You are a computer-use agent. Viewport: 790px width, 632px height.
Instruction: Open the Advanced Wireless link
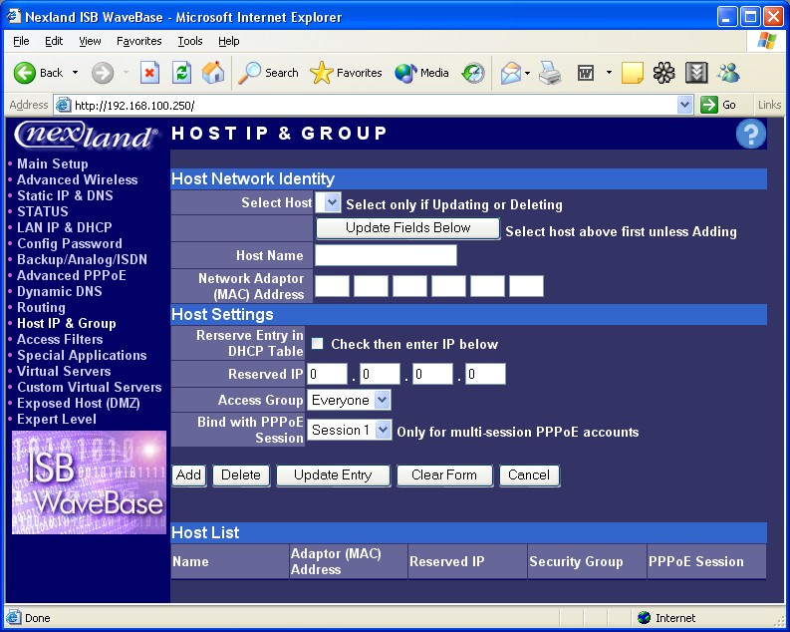pyautogui.click(x=77, y=179)
